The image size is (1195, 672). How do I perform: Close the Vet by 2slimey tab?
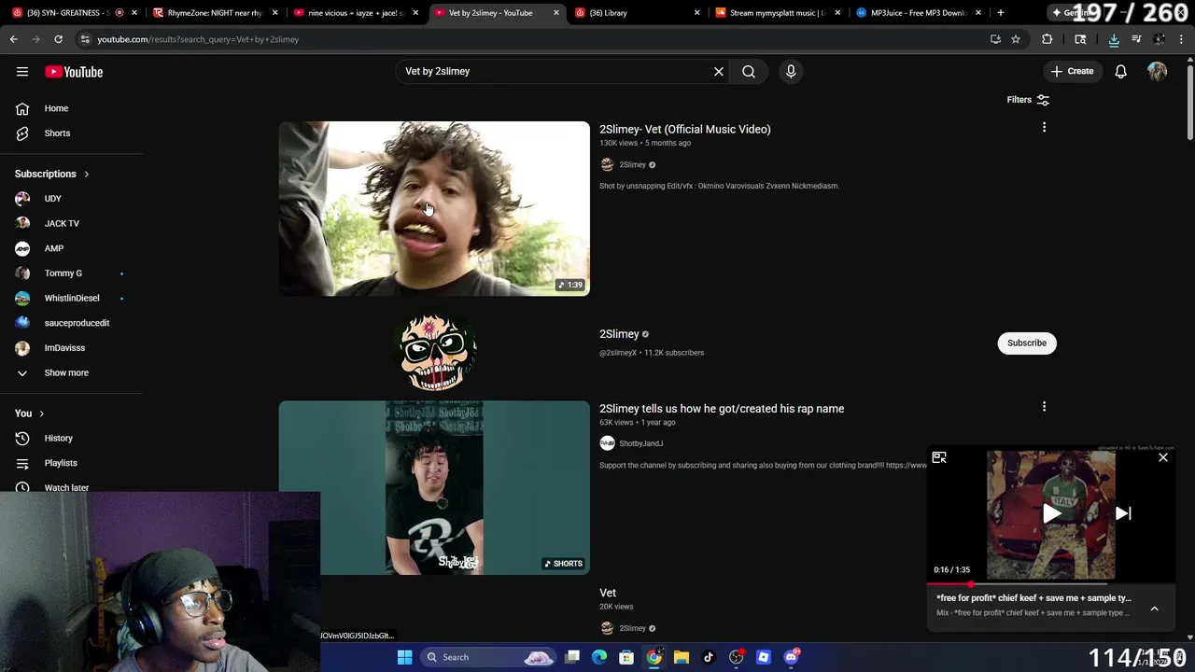point(556,13)
